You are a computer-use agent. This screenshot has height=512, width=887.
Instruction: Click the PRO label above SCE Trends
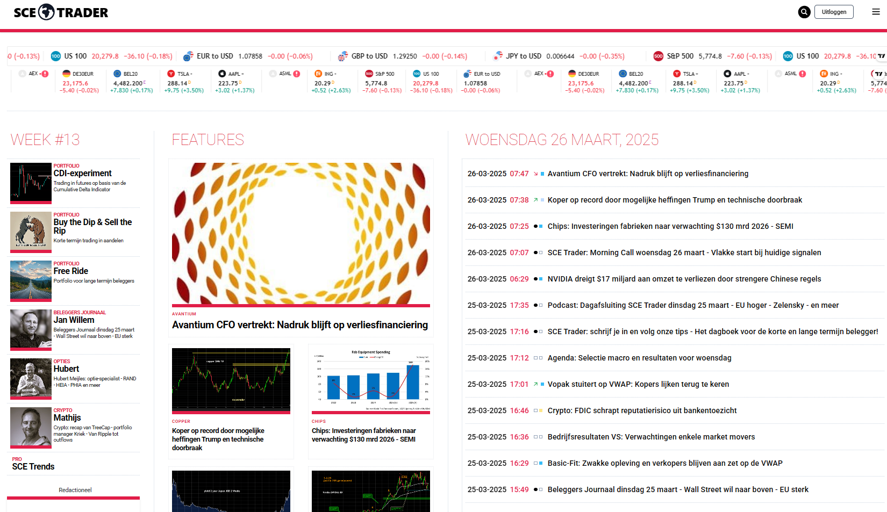click(17, 459)
